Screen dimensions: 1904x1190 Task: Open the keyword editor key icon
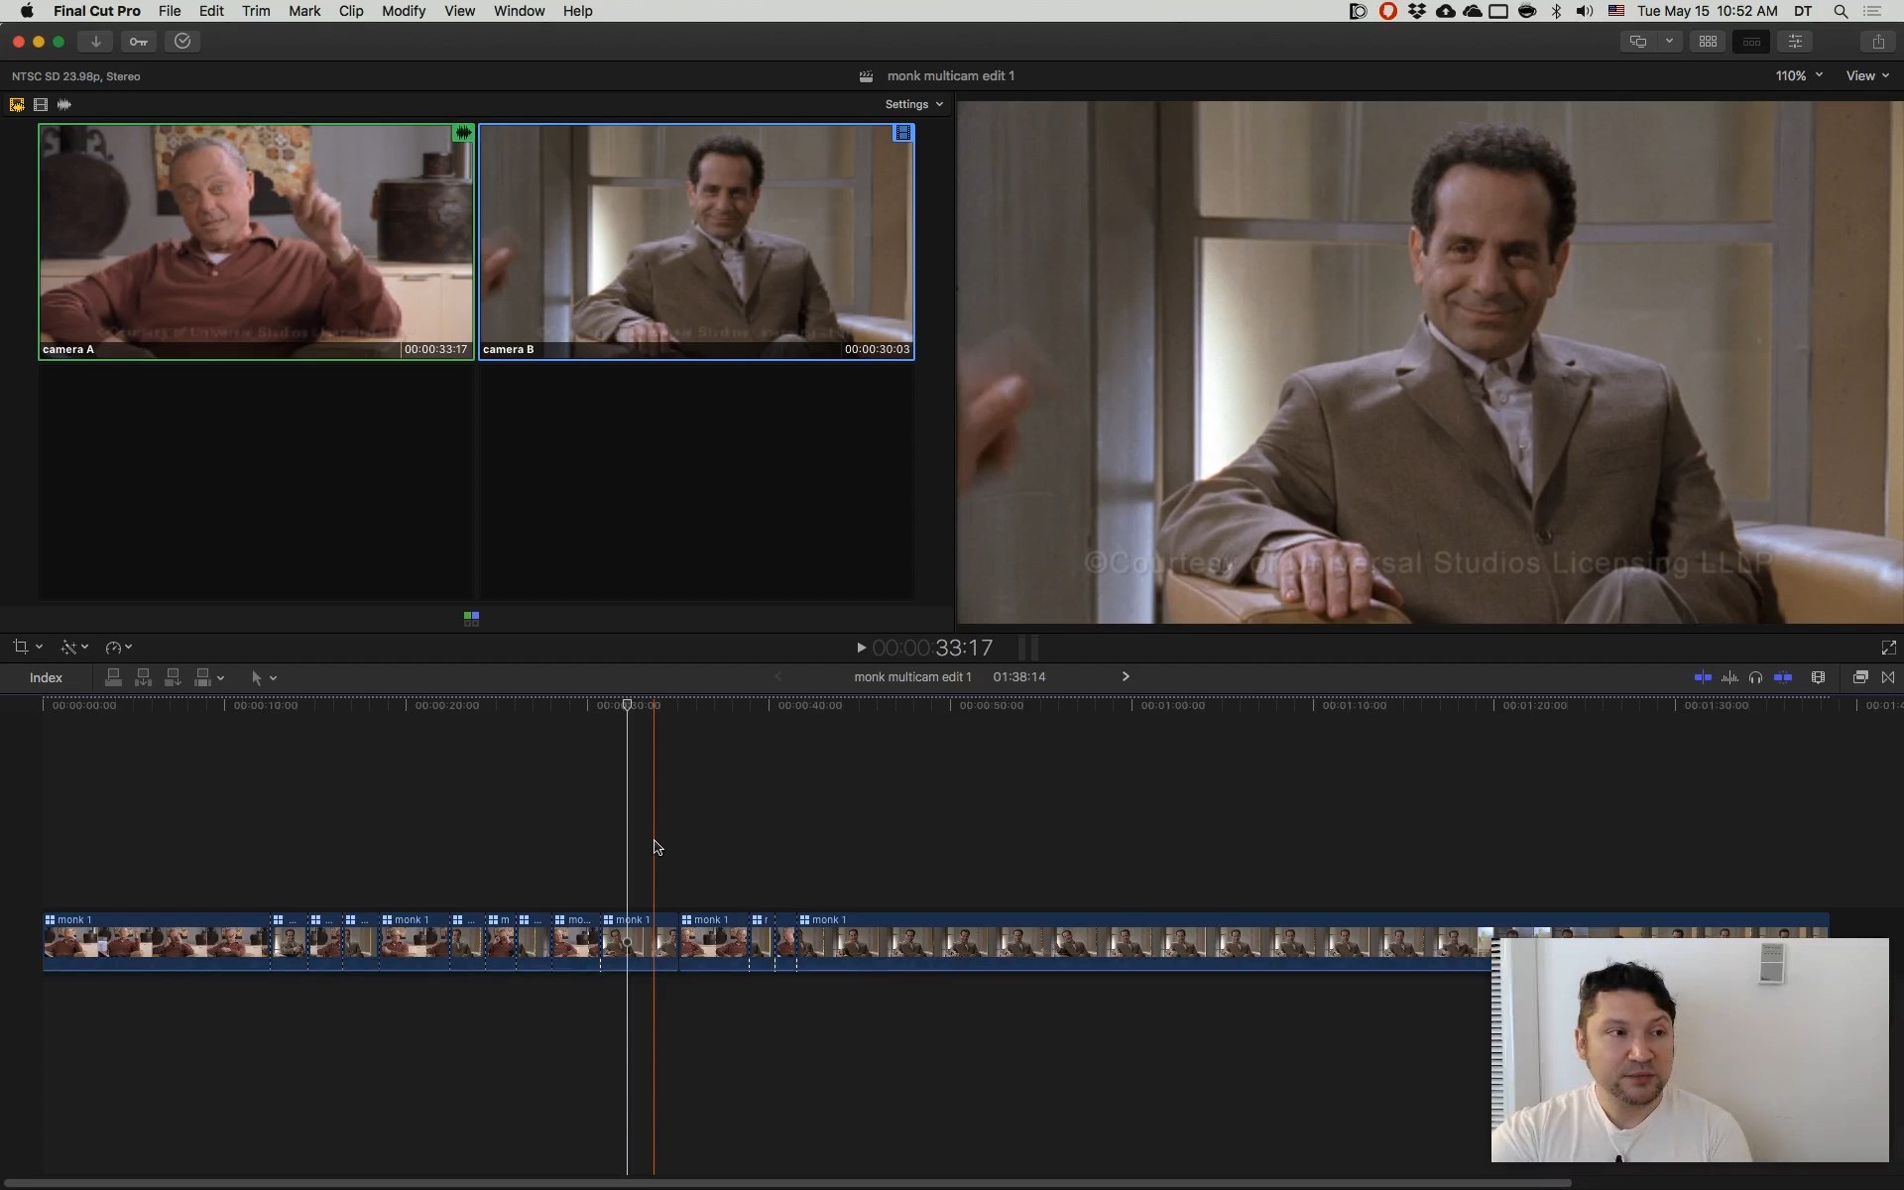click(138, 42)
